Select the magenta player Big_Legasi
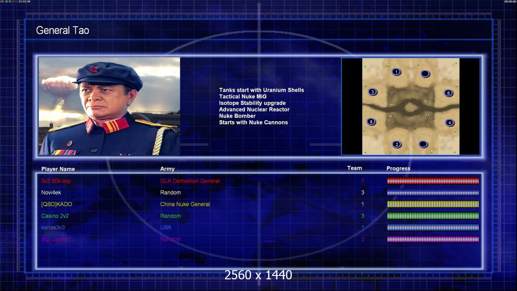The height and width of the screenshot is (291, 517). pyautogui.click(x=56, y=239)
